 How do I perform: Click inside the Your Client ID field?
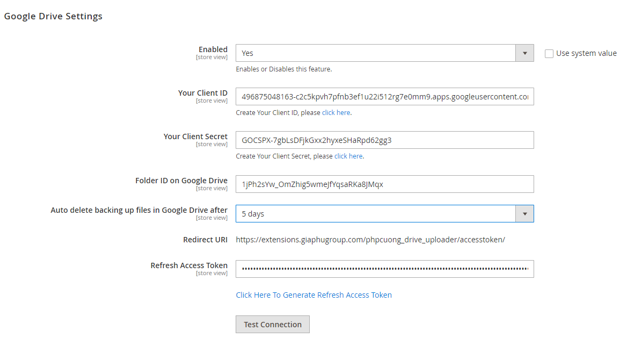(x=384, y=96)
